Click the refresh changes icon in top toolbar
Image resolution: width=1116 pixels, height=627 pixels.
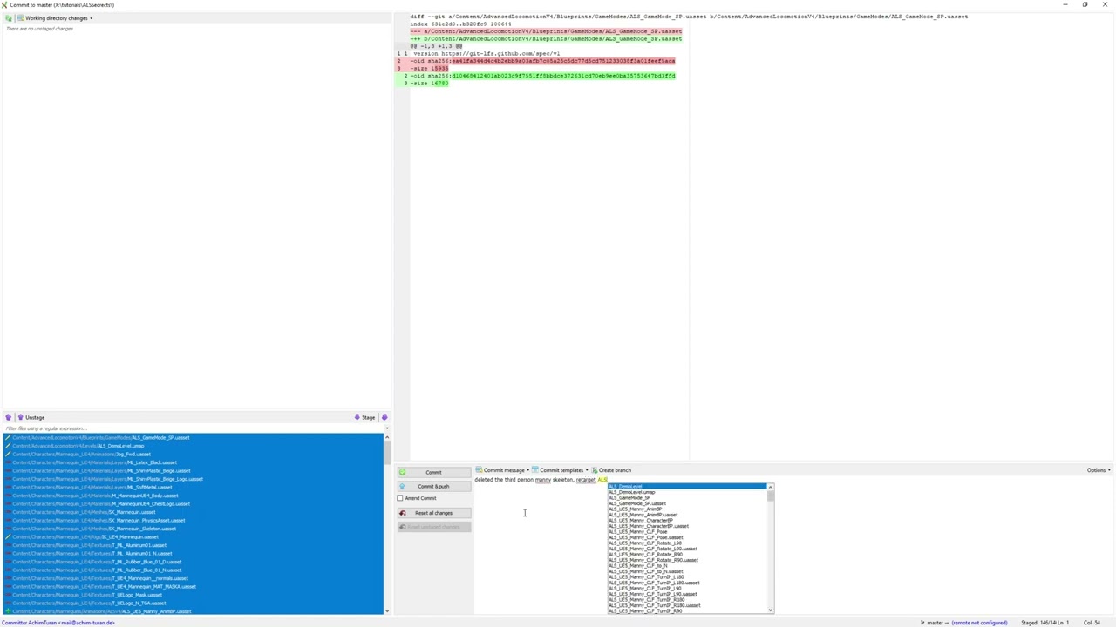coord(9,17)
